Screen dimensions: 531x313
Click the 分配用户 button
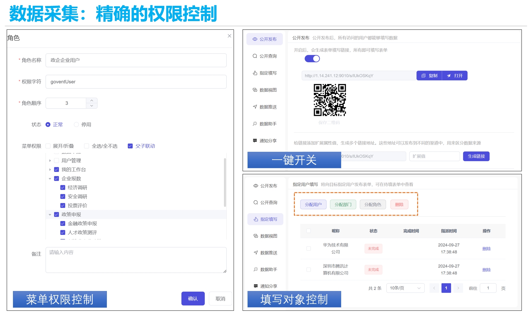pos(313,205)
